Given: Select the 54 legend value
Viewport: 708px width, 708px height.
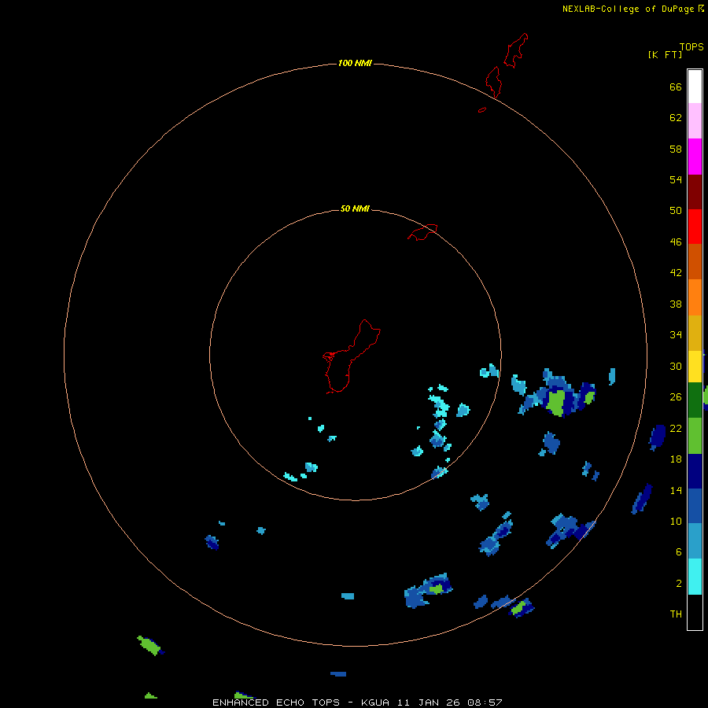Looking at the screenshot, I should [676, 179].
